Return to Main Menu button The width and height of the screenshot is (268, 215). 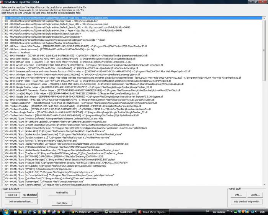click(x=62, y=203)
